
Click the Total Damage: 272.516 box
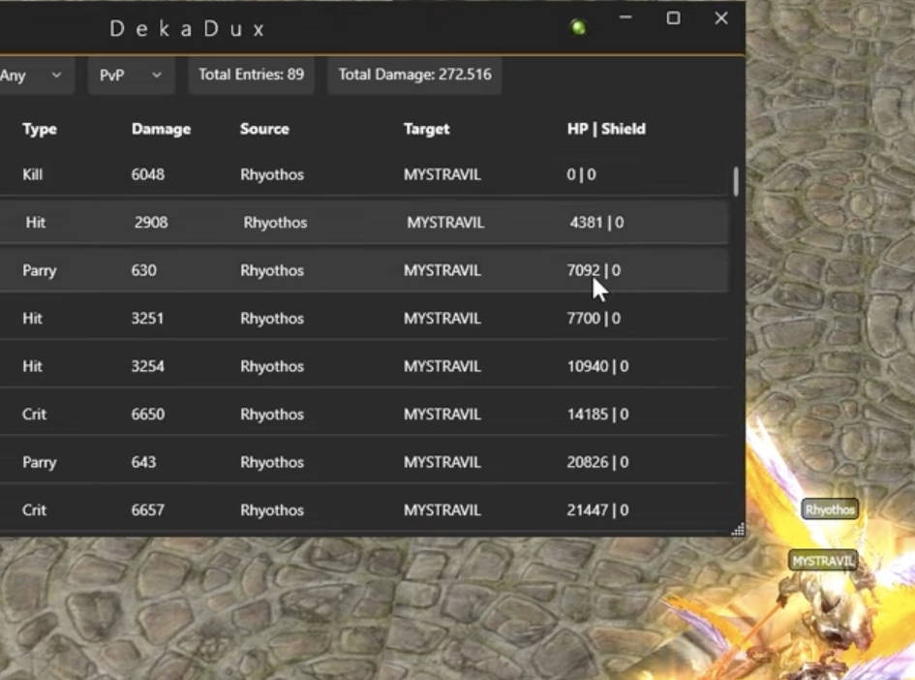click(414, 75)
